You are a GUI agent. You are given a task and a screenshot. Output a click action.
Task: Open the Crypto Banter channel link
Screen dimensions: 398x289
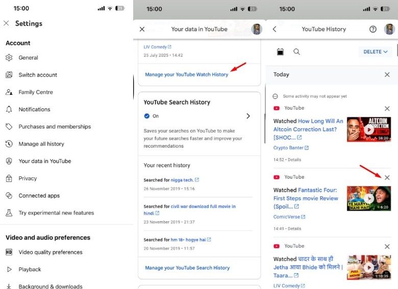(x=291, y=147)
